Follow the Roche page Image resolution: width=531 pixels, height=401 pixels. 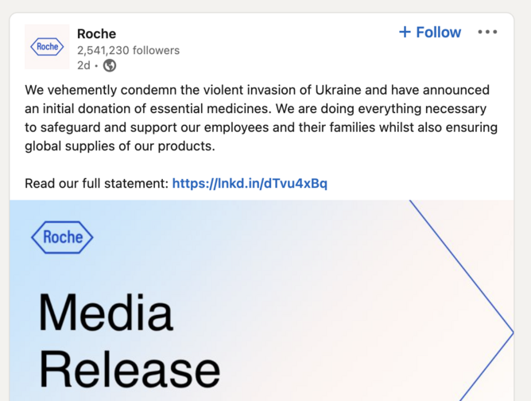430,32
